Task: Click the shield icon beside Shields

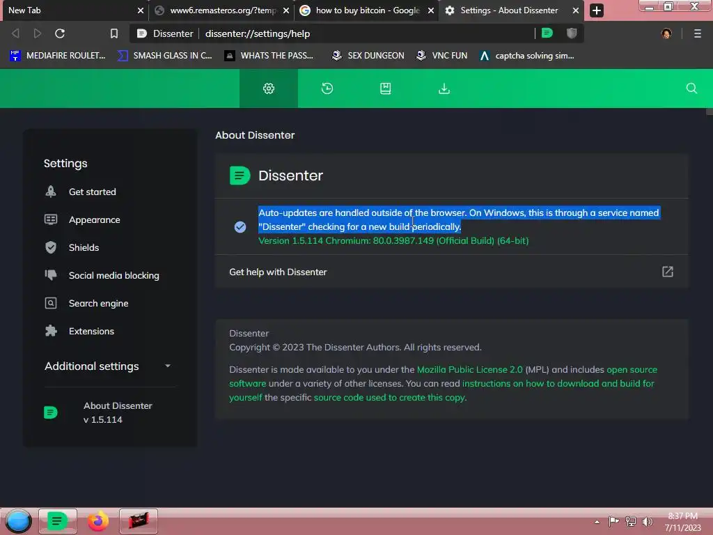Action: pyautogui.click(x=50, y=247)
